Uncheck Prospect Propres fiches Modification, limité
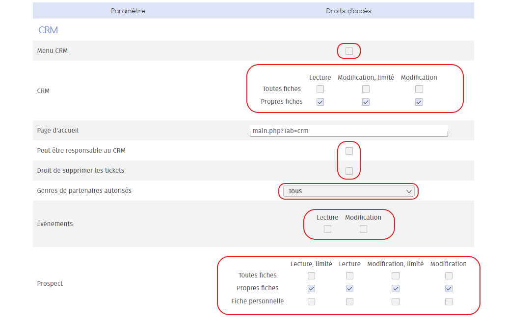This screenshot has width=507, height=321. (x=396, y=288)
